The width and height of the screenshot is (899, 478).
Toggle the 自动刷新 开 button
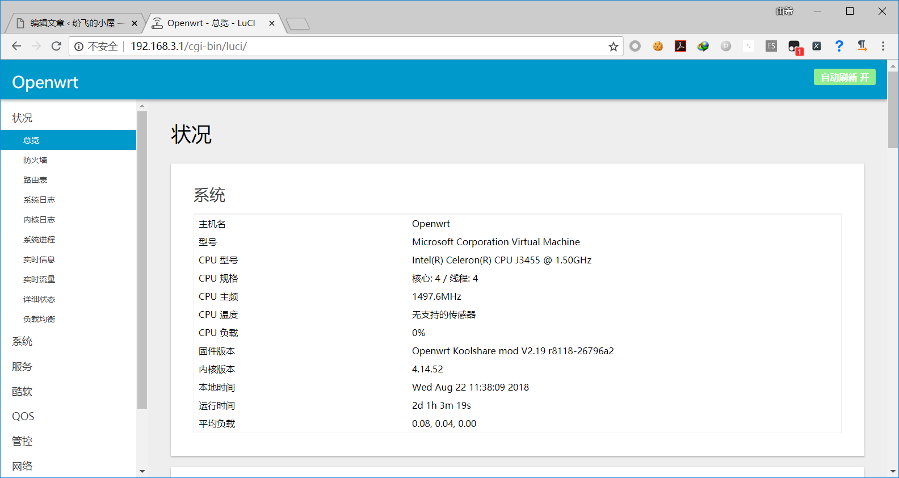coord(845,77)
